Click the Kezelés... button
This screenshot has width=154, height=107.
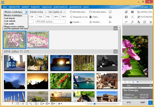pyautogui.click(x=75, y=22)
